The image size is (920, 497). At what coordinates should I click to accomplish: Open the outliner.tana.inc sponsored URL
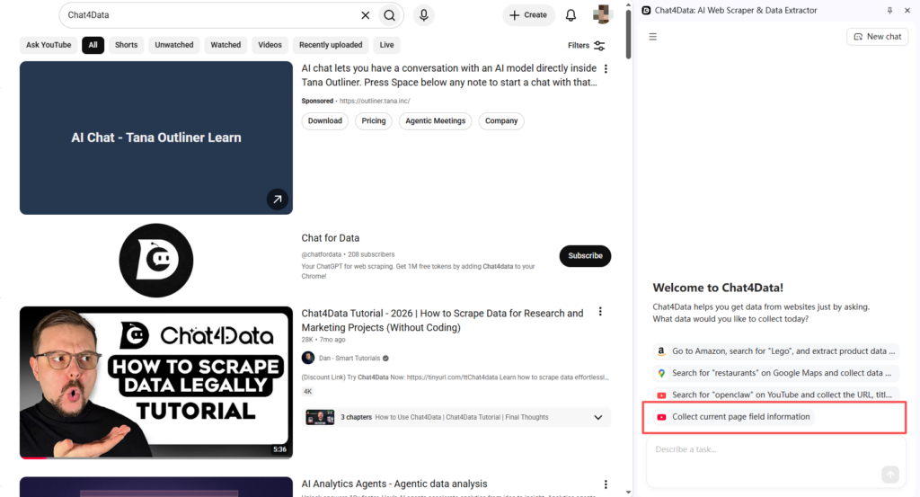[x=375, y=101]
